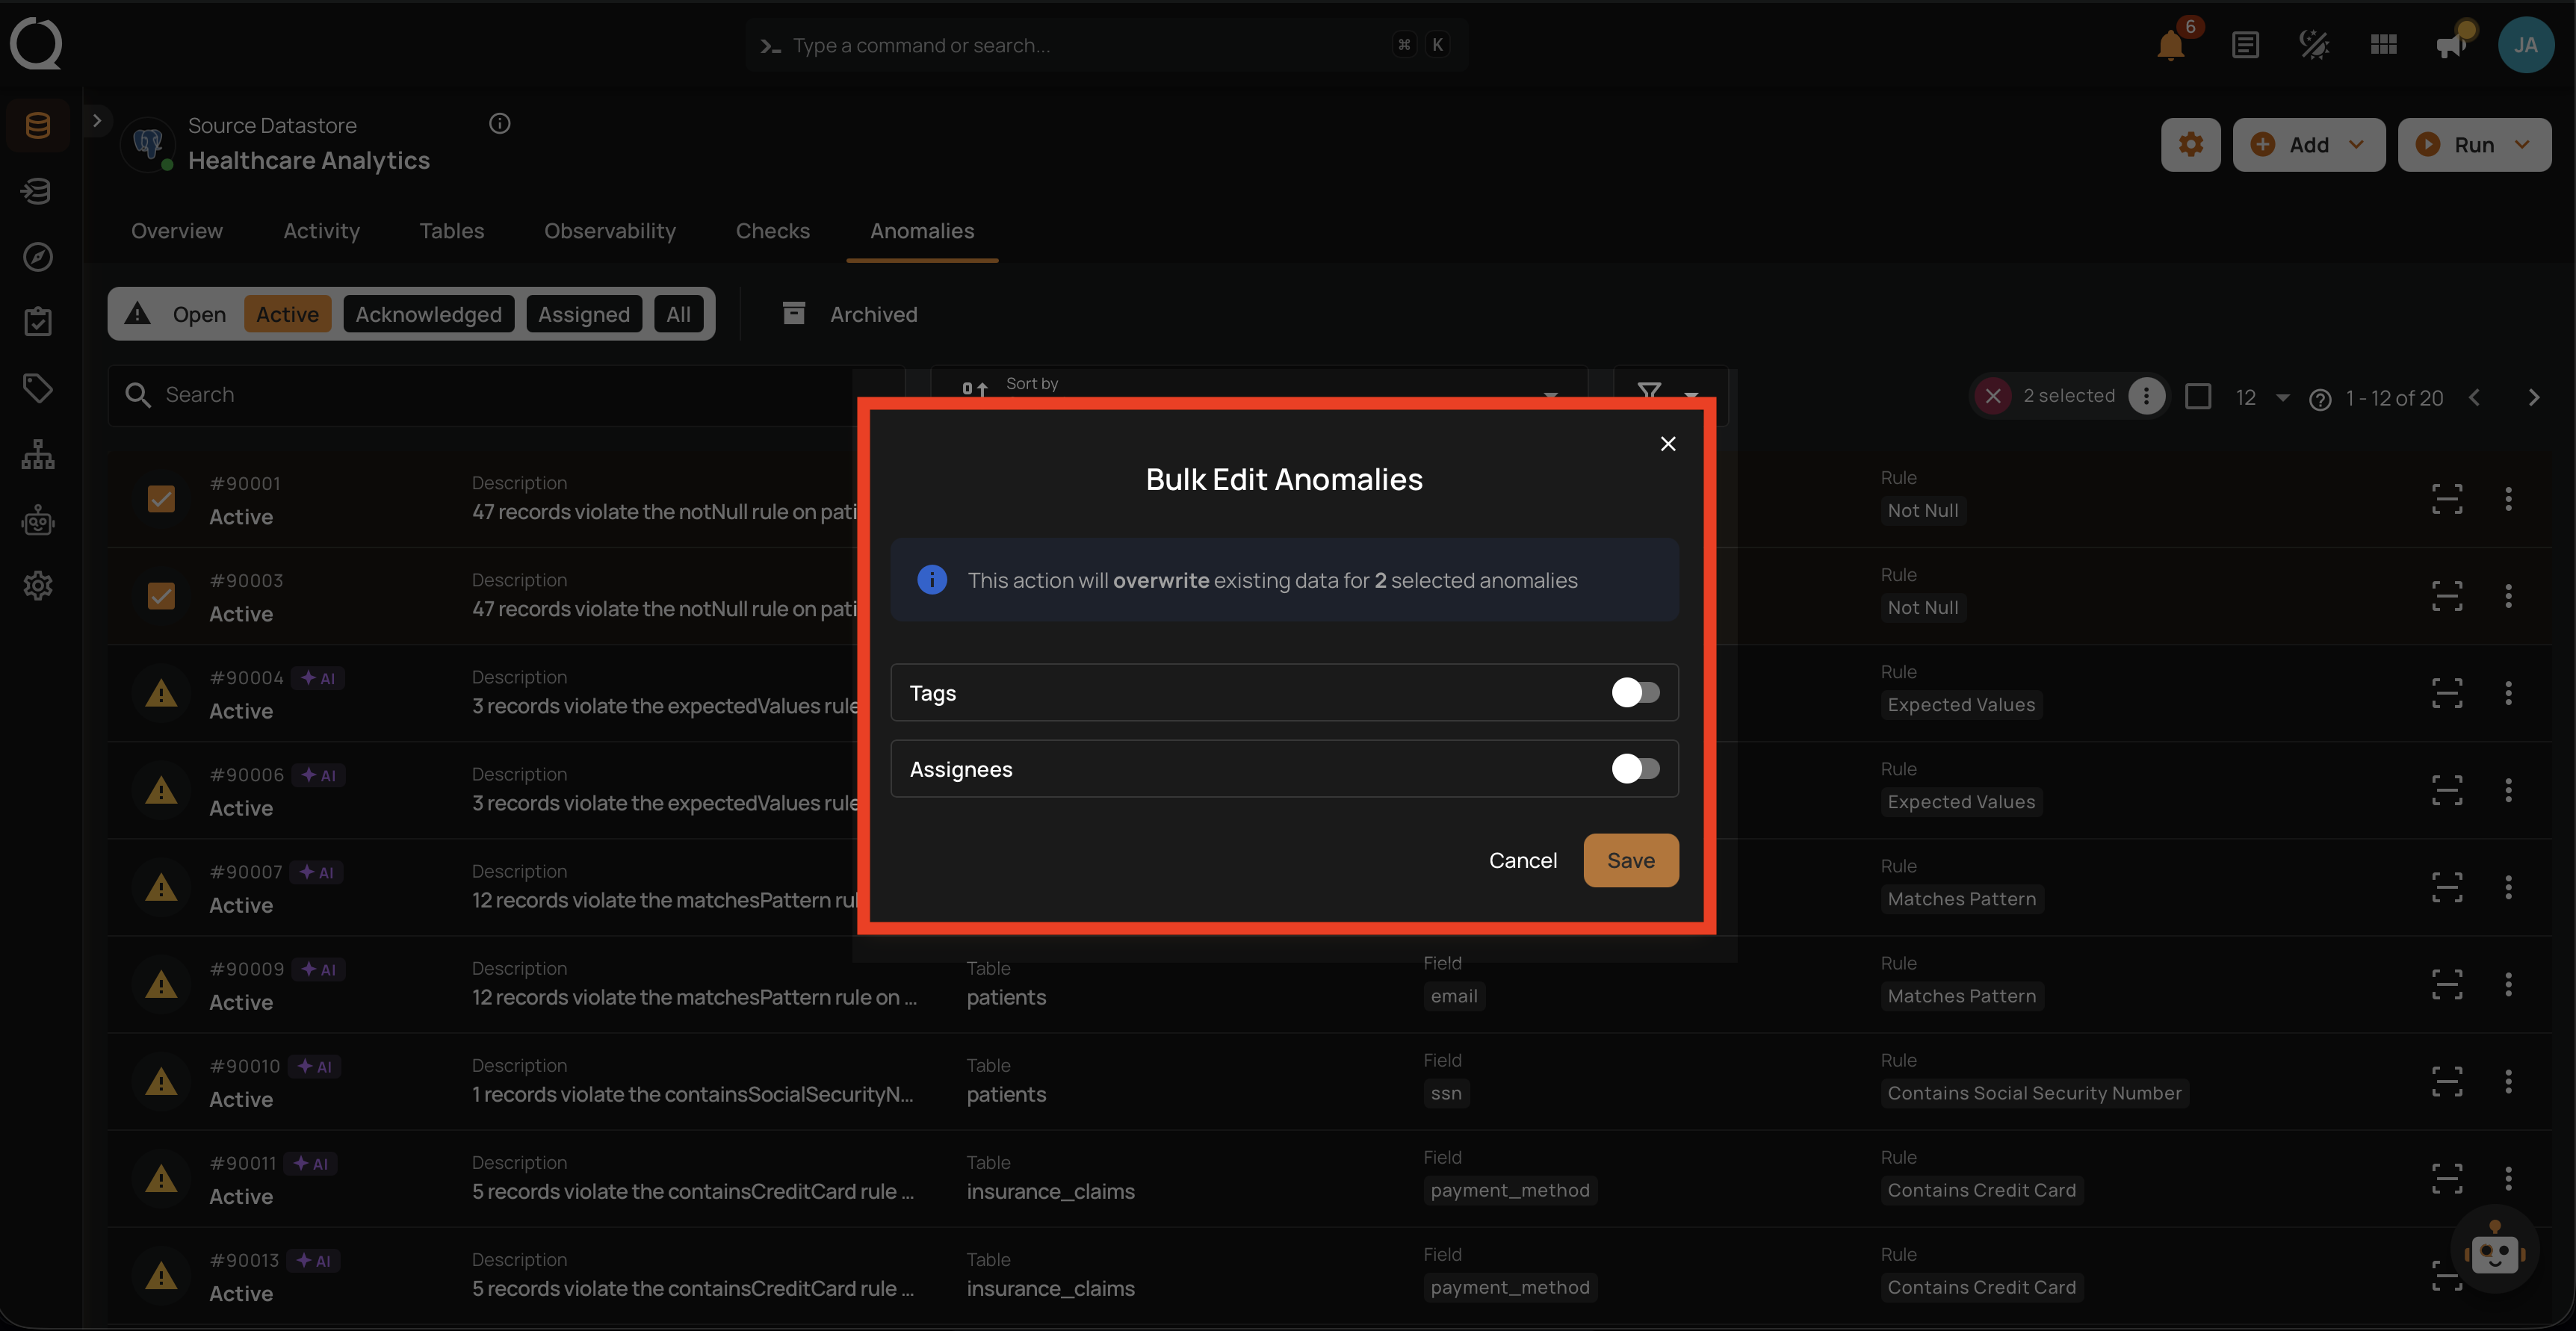
Task: Save the bulk edit changes
Action: [1630, 860]
